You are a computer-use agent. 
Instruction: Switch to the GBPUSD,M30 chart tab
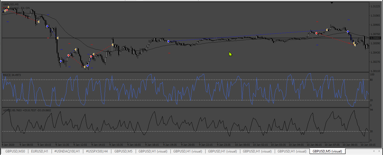pos(15,151)
